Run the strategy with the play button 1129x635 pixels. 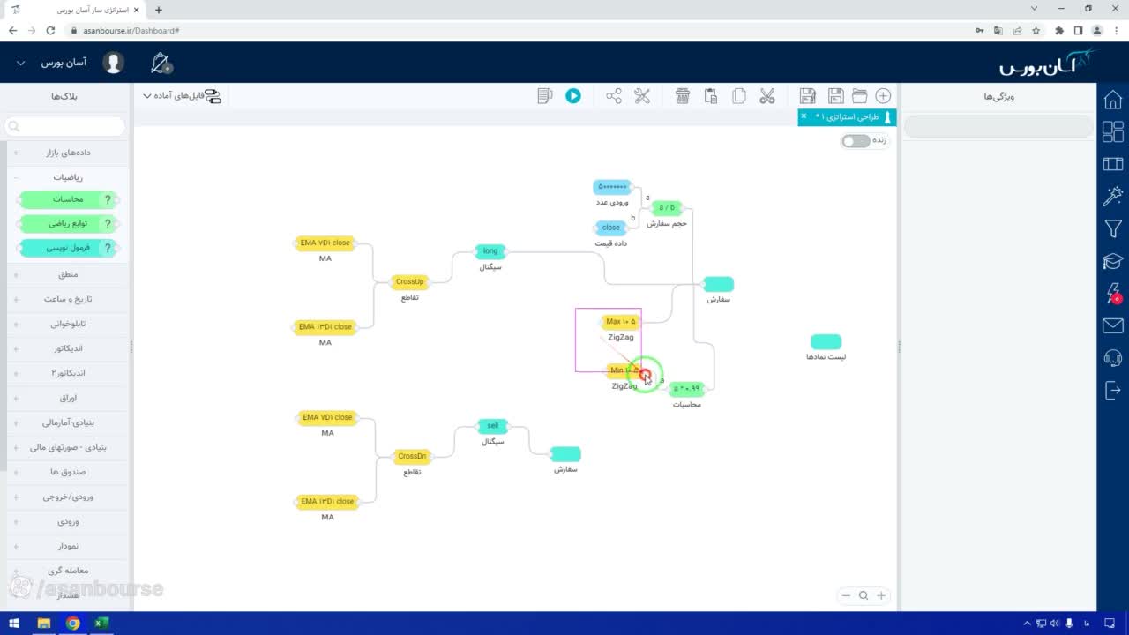[573, 96]
